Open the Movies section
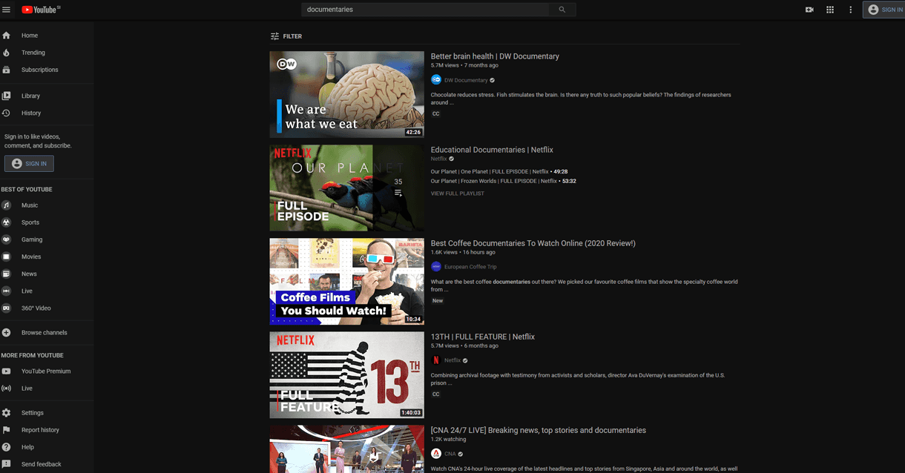Image resolution: width=905 pixels, height=473 pixels. (30, 257)
